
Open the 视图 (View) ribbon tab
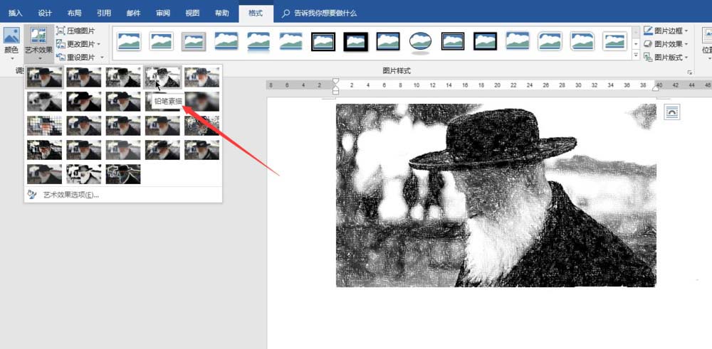(x=192, y=13)
